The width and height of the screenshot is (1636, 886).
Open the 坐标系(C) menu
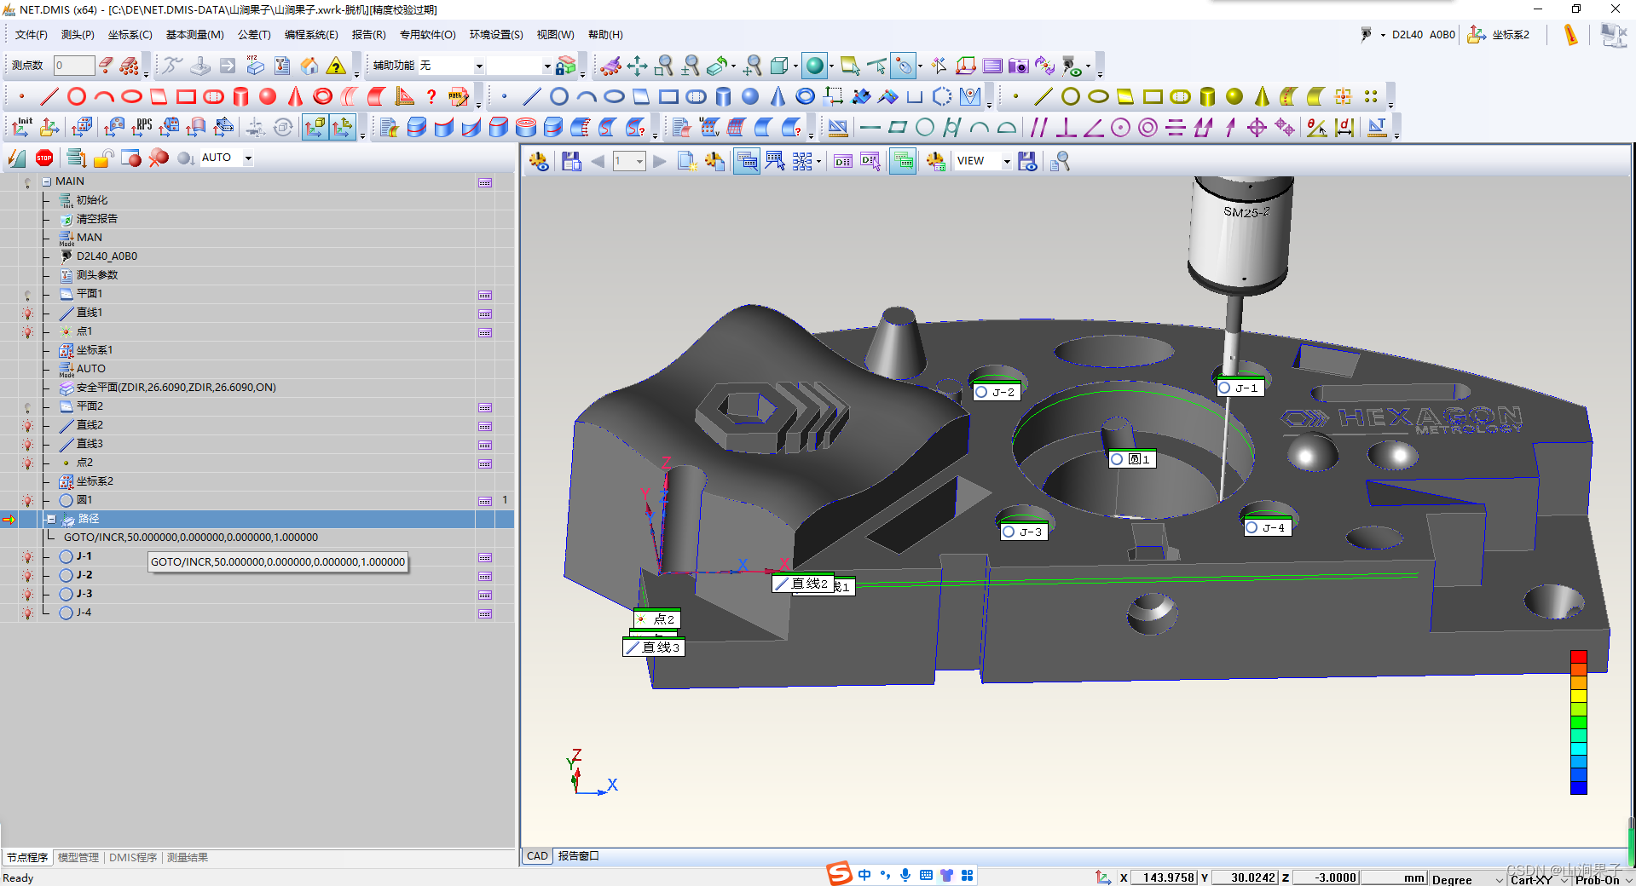130,35
